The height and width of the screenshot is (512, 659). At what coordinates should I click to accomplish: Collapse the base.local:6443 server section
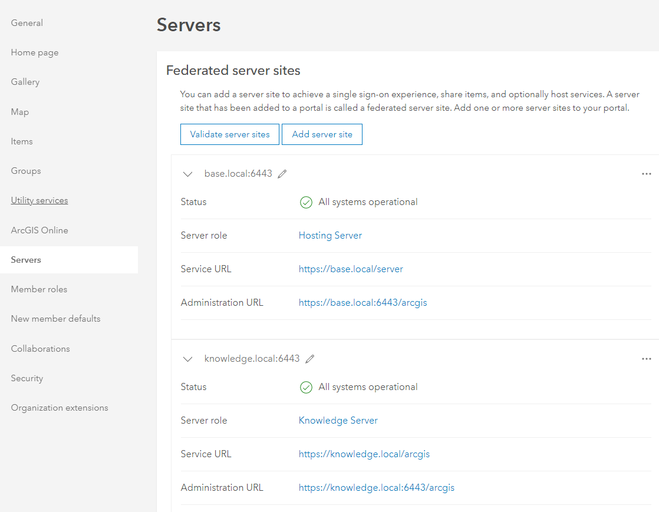coord(187,174)
